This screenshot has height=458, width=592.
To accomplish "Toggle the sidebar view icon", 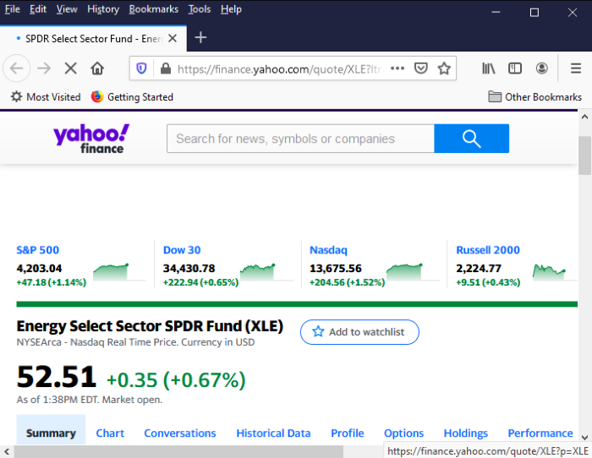I will 514,68.
